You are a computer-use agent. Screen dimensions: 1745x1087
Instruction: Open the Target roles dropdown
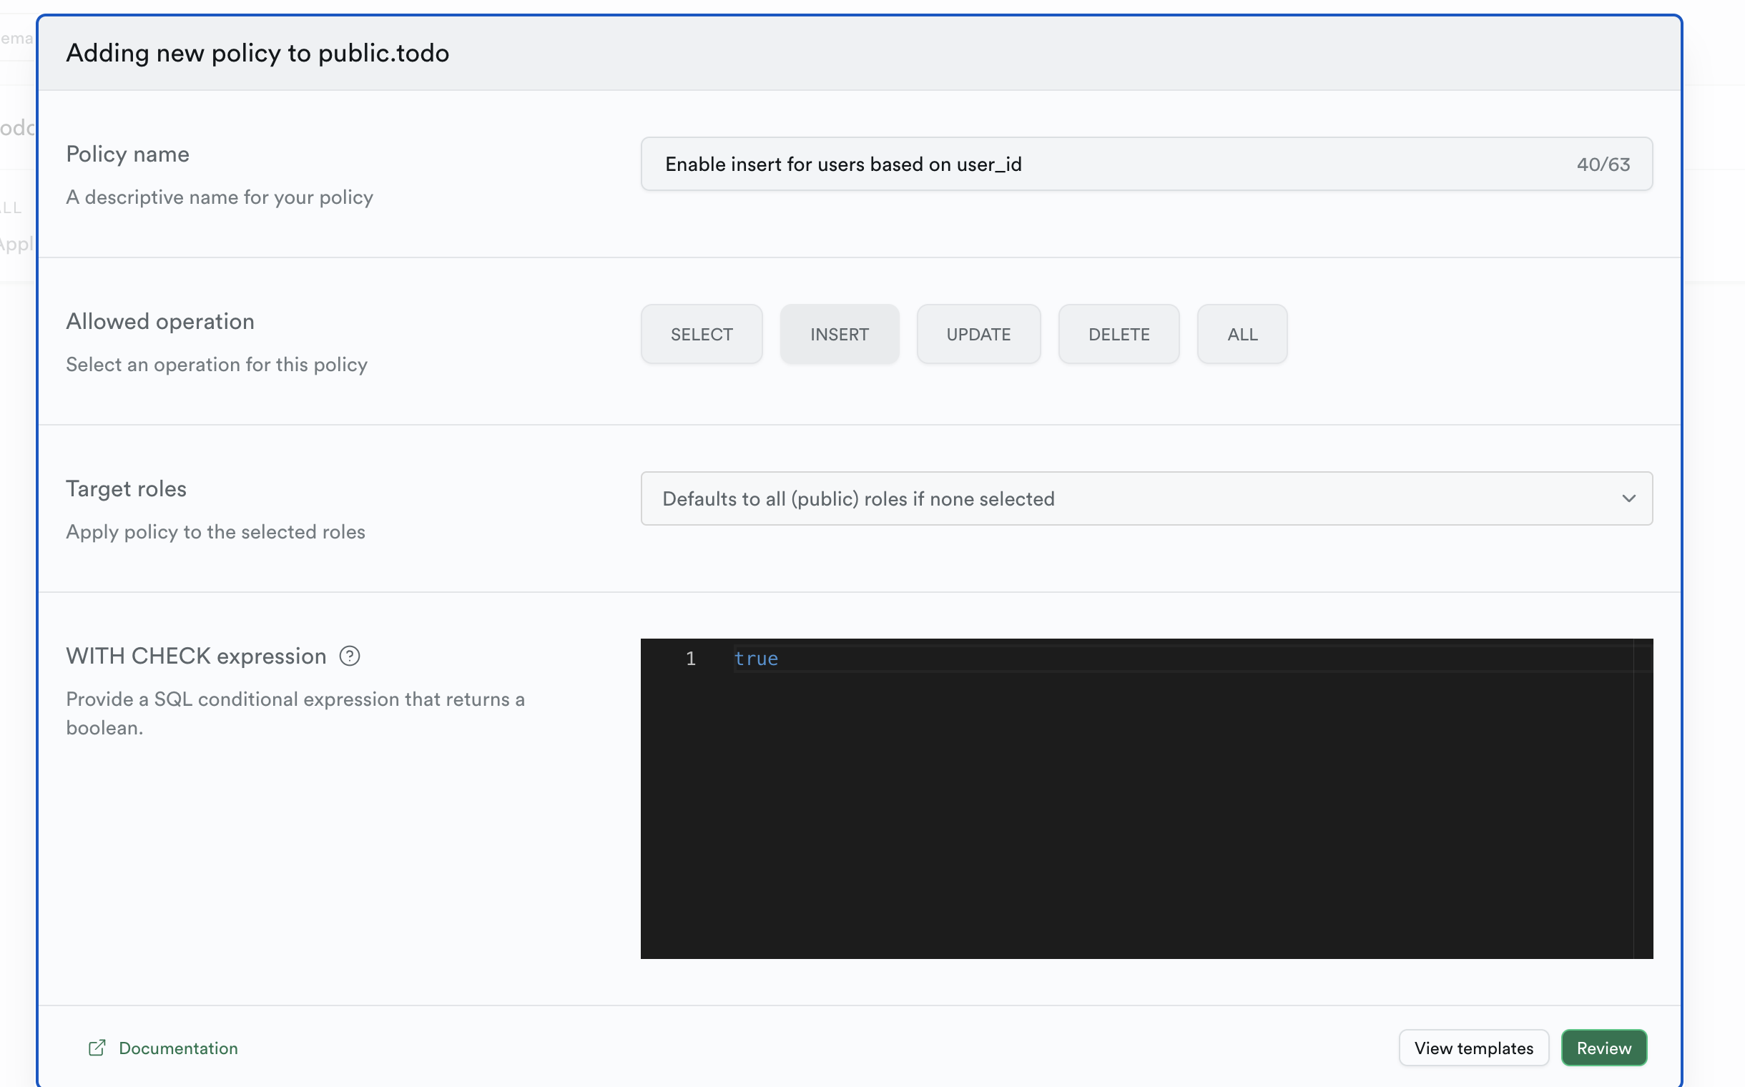coord(1146,498)
